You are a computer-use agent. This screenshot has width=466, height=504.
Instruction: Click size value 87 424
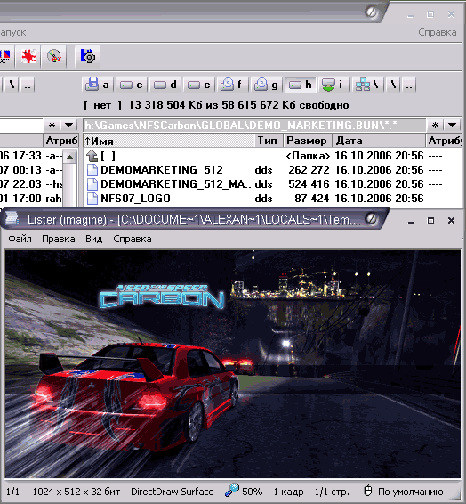click(311, 199)
